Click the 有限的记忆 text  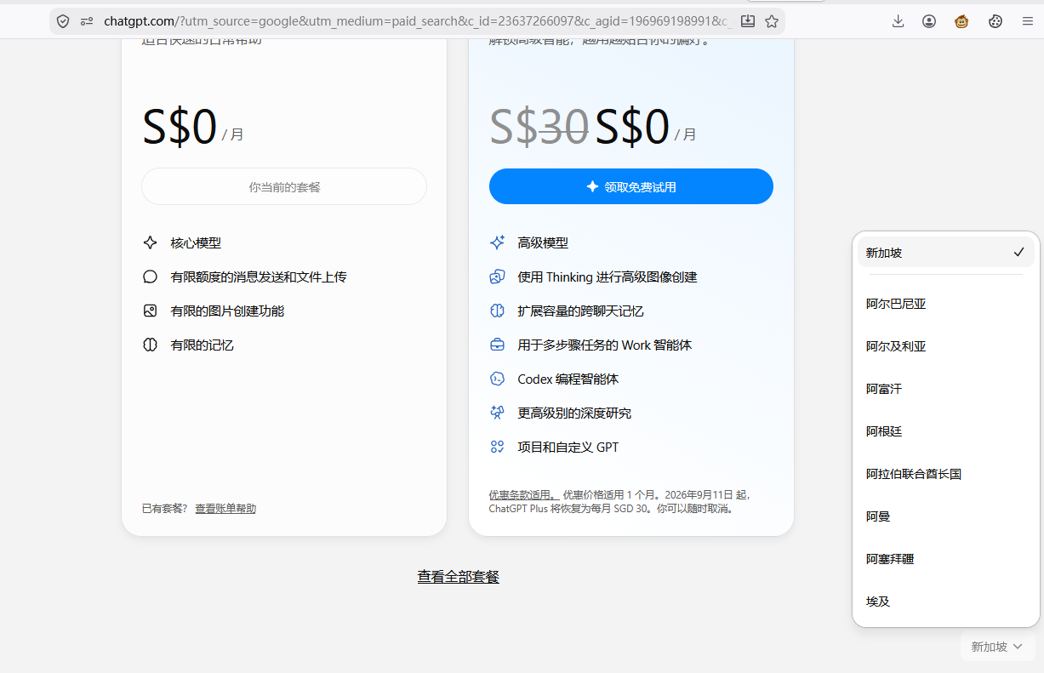click(202, 345)
